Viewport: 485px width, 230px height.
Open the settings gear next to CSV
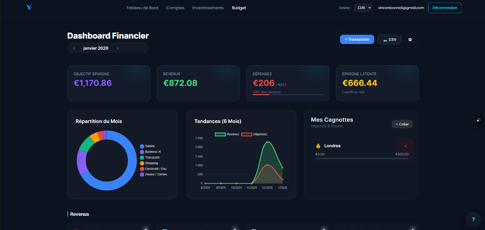410,40
